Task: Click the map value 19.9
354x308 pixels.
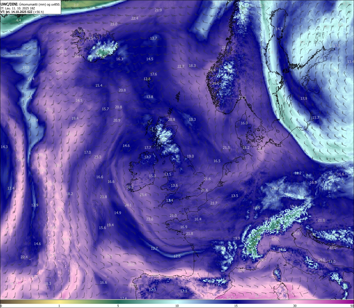Action: click(236, 238)
